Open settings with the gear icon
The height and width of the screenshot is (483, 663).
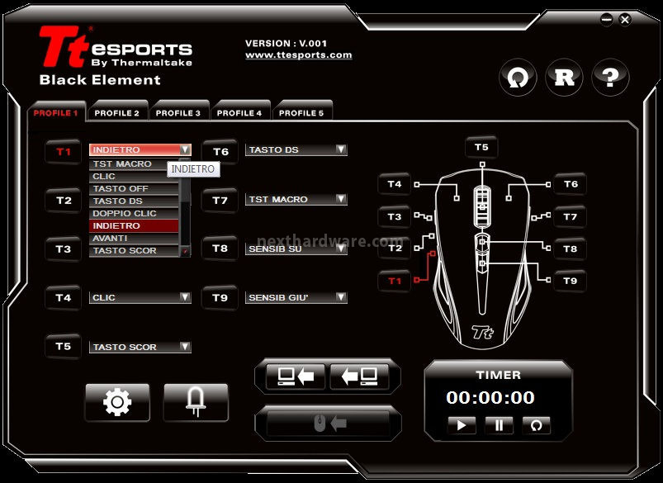point(117,402)
